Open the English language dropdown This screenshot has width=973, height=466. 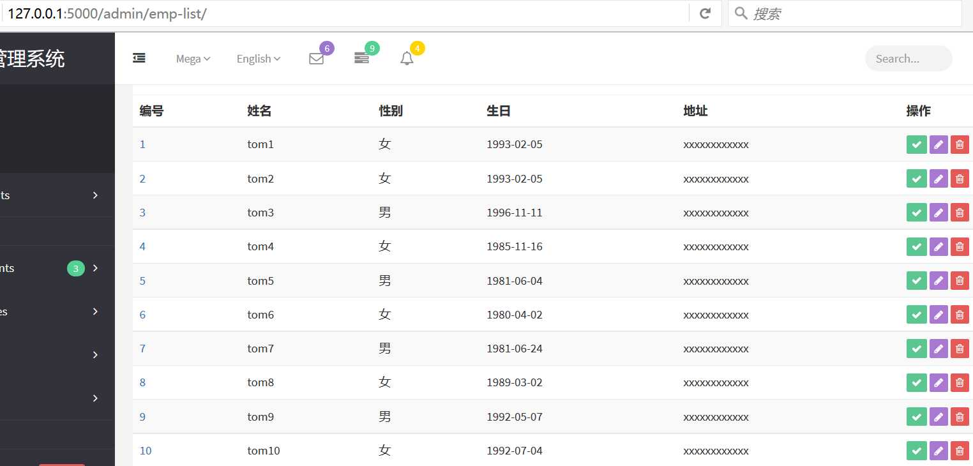(259, 59)
